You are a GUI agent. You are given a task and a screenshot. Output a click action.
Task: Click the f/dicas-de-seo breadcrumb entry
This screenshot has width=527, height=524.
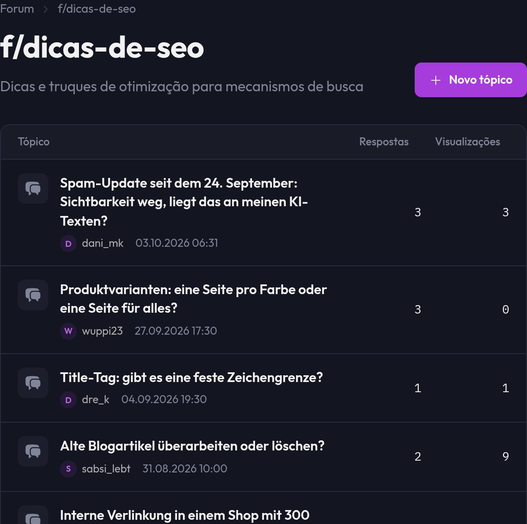(97, 9)
